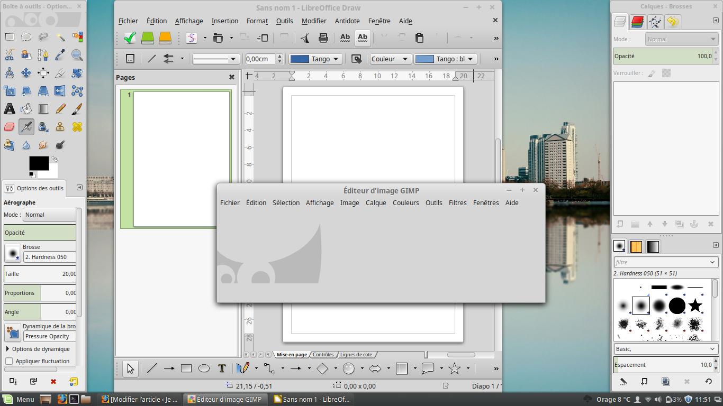Open the brush filter dropdown

[x=712, y=262]
